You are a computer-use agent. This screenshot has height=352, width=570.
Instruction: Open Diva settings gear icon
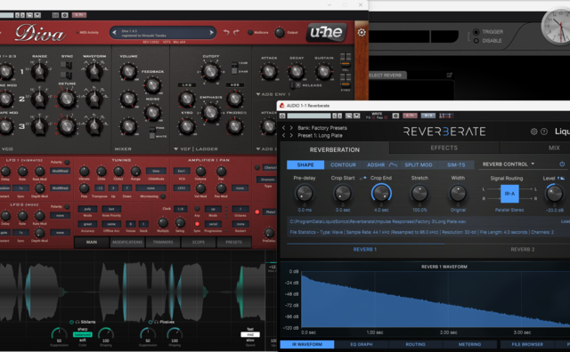tap(362, 33)
